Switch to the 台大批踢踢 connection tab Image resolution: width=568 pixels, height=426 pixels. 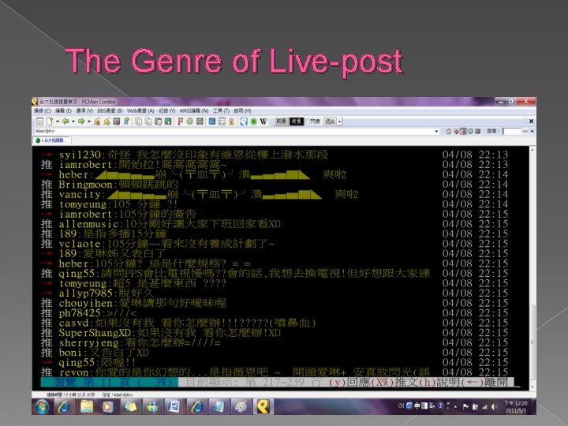(51, 140)
